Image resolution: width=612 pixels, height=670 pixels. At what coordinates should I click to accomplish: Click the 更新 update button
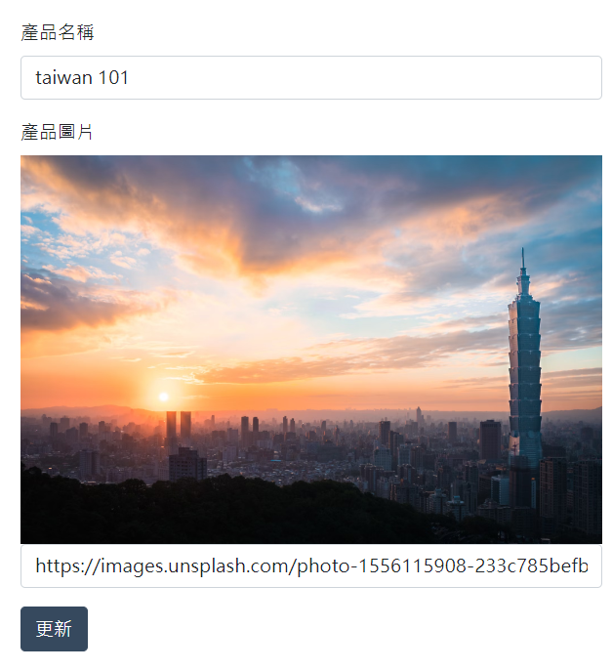tap(54, 629)
